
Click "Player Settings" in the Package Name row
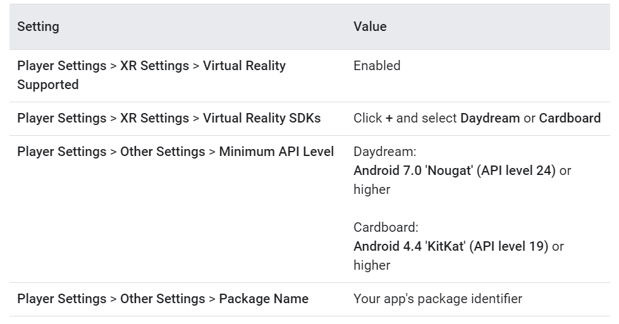click(x=61, y=299)
